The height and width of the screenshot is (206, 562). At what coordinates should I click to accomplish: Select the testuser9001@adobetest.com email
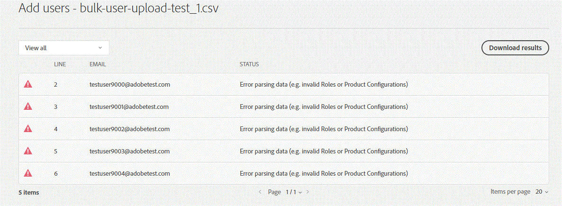(129, 107)
